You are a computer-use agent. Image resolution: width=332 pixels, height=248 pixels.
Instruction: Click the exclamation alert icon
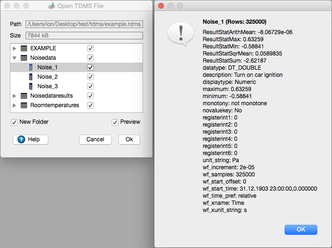(x=180, y=34)
